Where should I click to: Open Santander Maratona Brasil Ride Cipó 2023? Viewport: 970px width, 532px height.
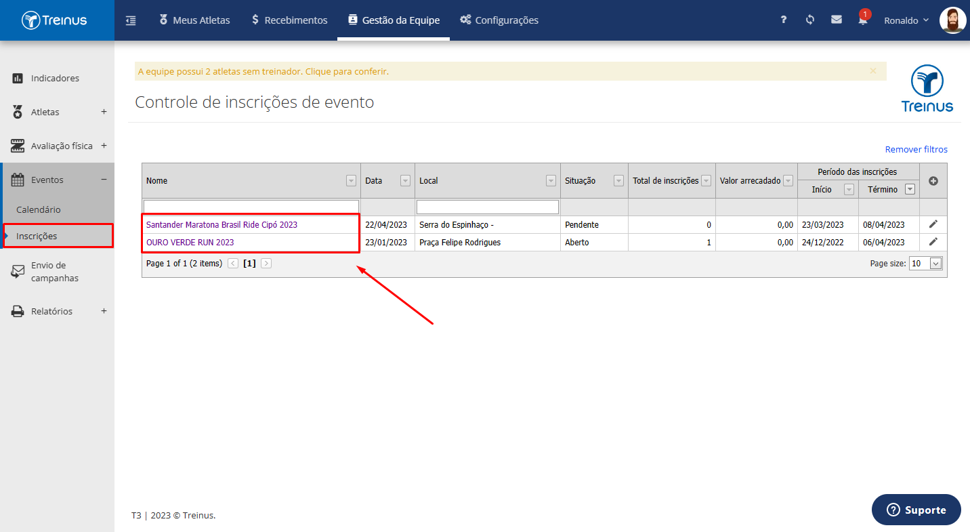(x=222, y=224)
